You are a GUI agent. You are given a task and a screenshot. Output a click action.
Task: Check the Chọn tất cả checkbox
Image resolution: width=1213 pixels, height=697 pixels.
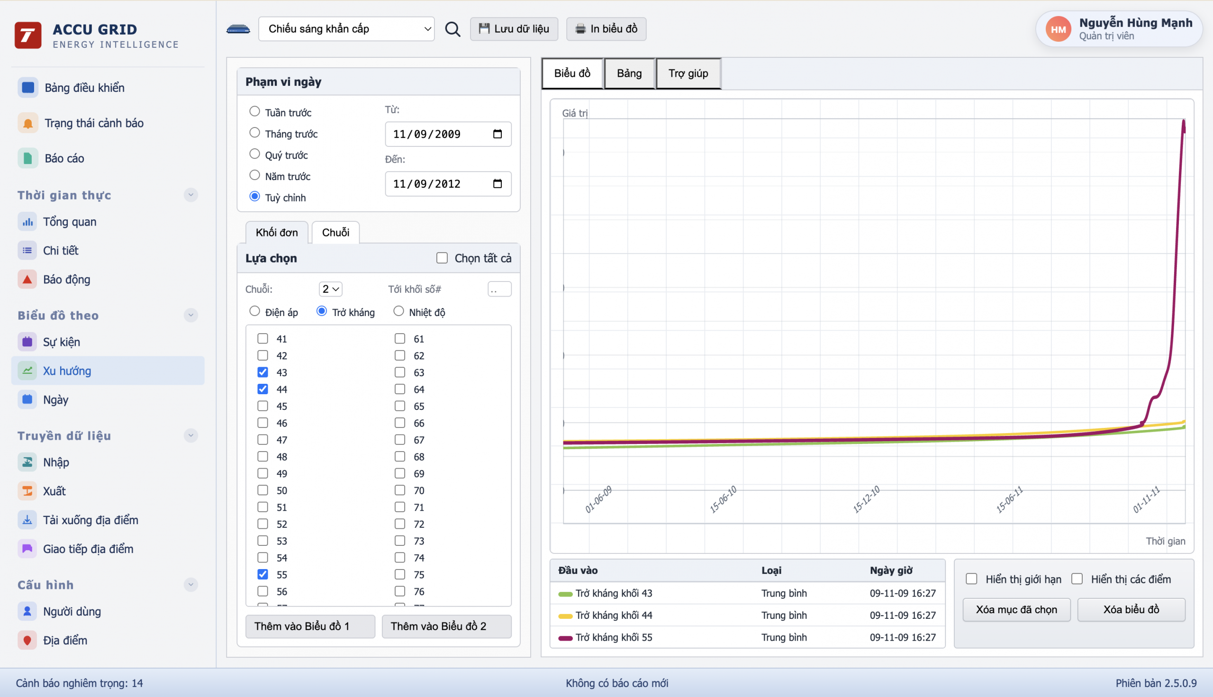click(x=442, y=259)
